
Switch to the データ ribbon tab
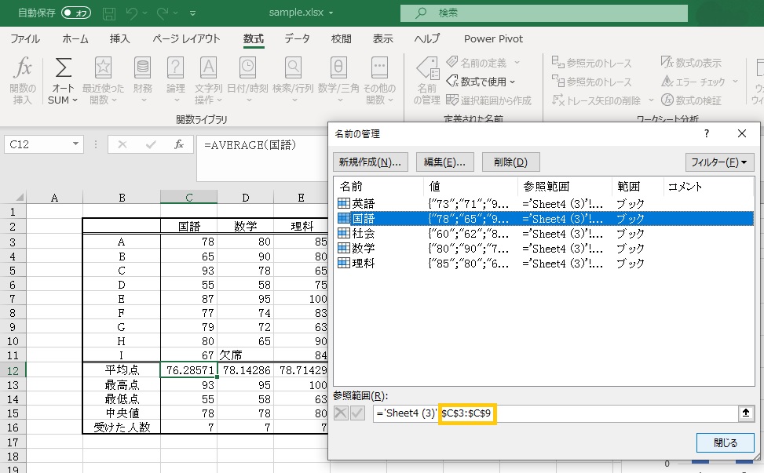click(x=297, y=38)
